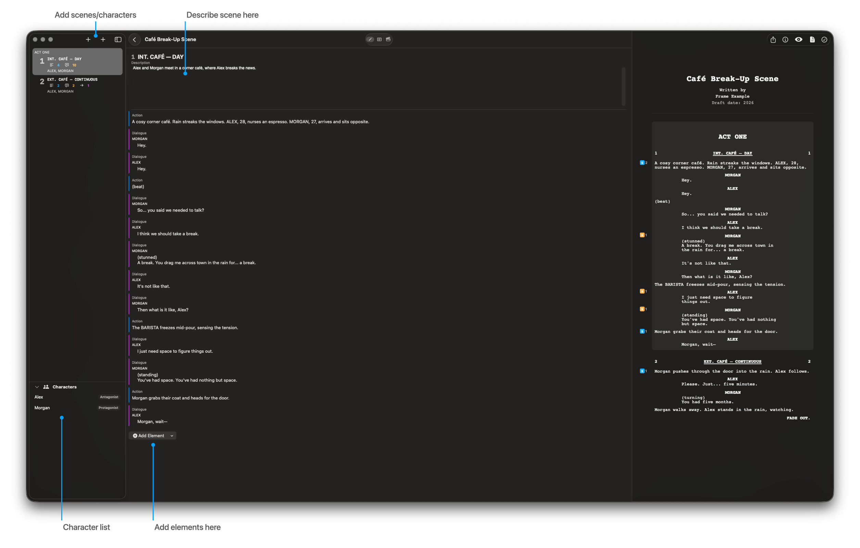Toggle the eye preview icon

(799, 40)
